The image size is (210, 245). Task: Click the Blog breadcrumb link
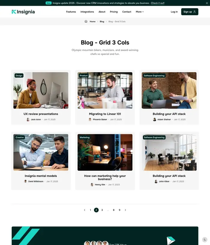102,21
